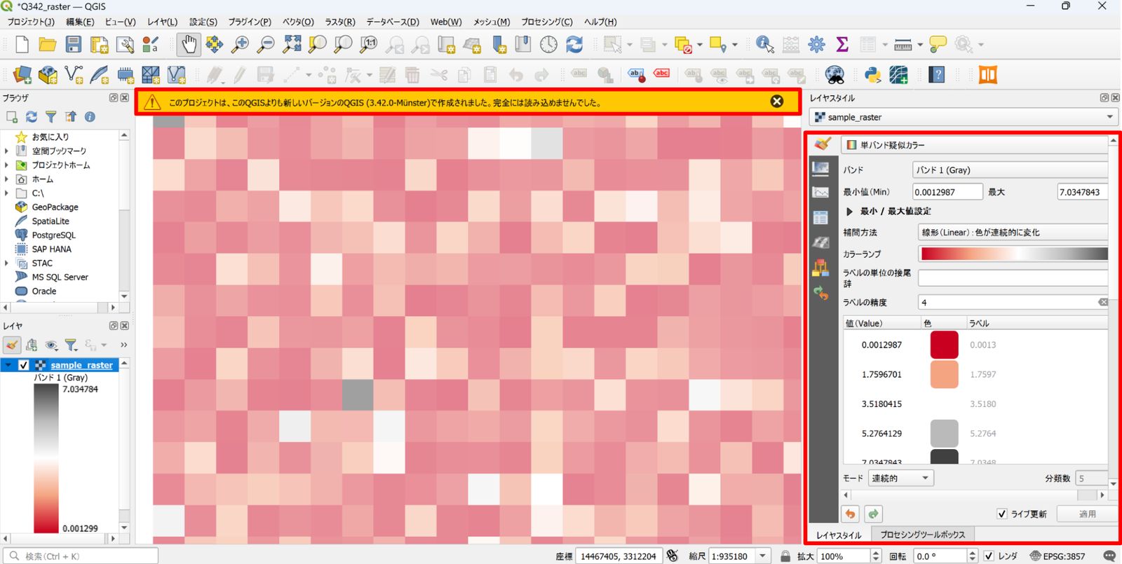Click the undo style history arrow
1122x564 pixels.
(x=850, y=514)
